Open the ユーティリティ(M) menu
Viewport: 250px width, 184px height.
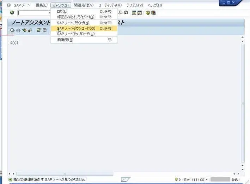[x=110, y=5]
